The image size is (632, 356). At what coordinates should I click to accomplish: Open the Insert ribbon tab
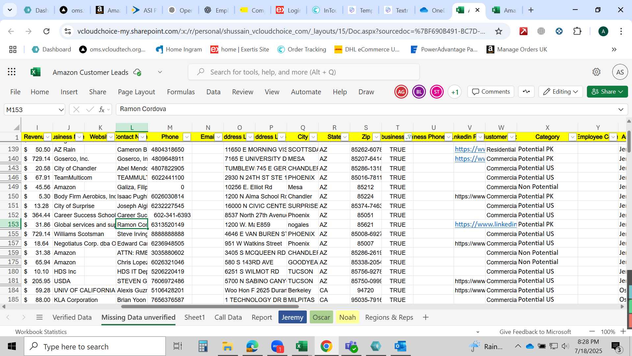[x=69, y=92]
